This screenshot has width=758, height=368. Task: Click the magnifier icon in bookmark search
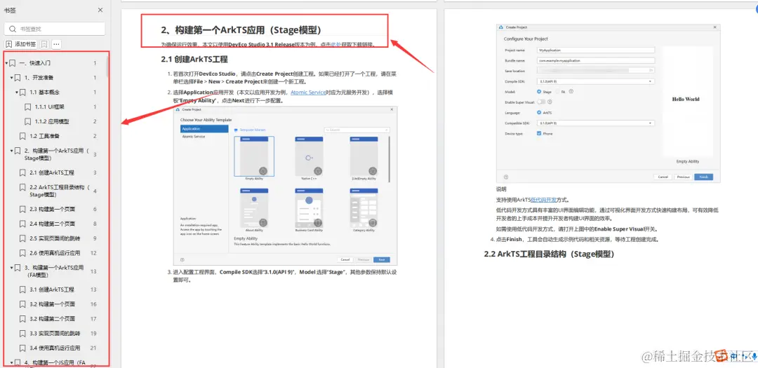coord(12,29)
